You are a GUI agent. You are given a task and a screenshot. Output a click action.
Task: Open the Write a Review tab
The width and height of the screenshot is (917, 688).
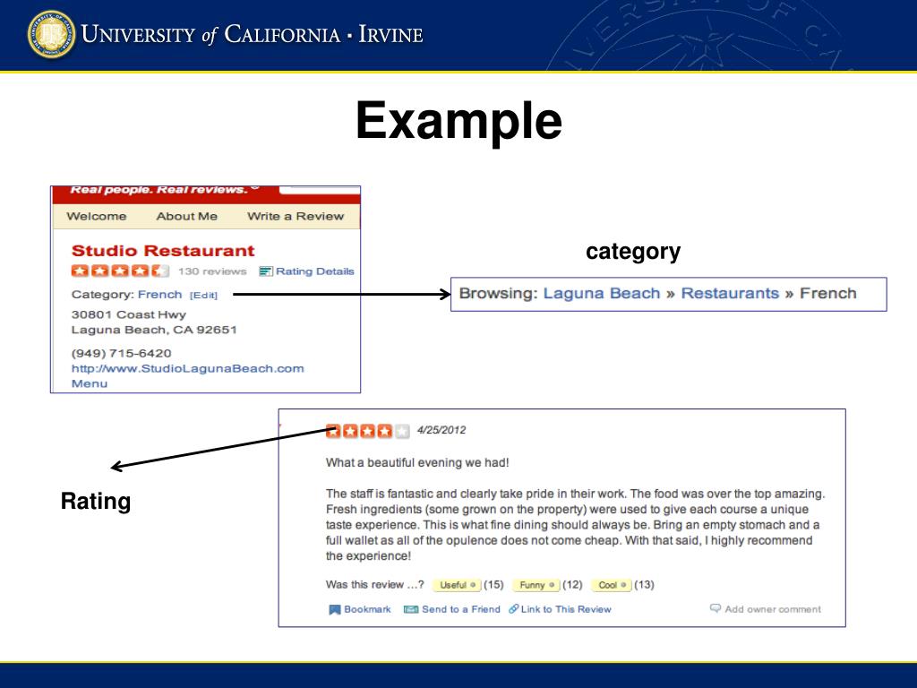pos(296,217)
